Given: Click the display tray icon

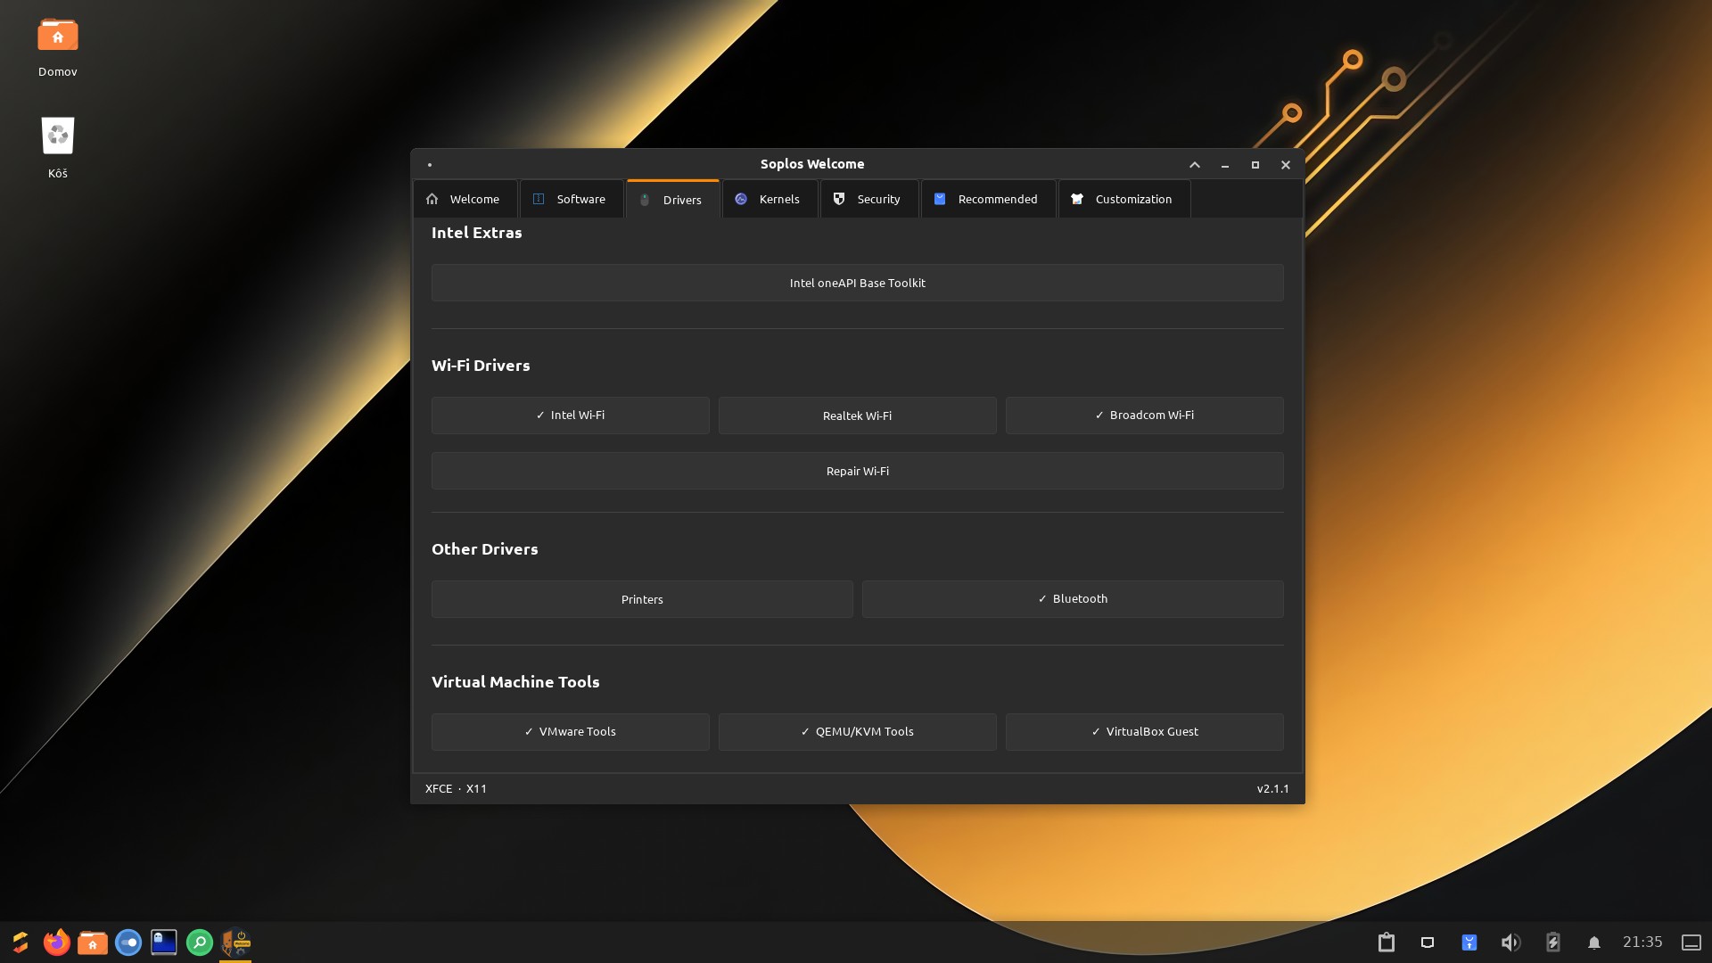Looking at the screenshot, I should coord(1428,942).
